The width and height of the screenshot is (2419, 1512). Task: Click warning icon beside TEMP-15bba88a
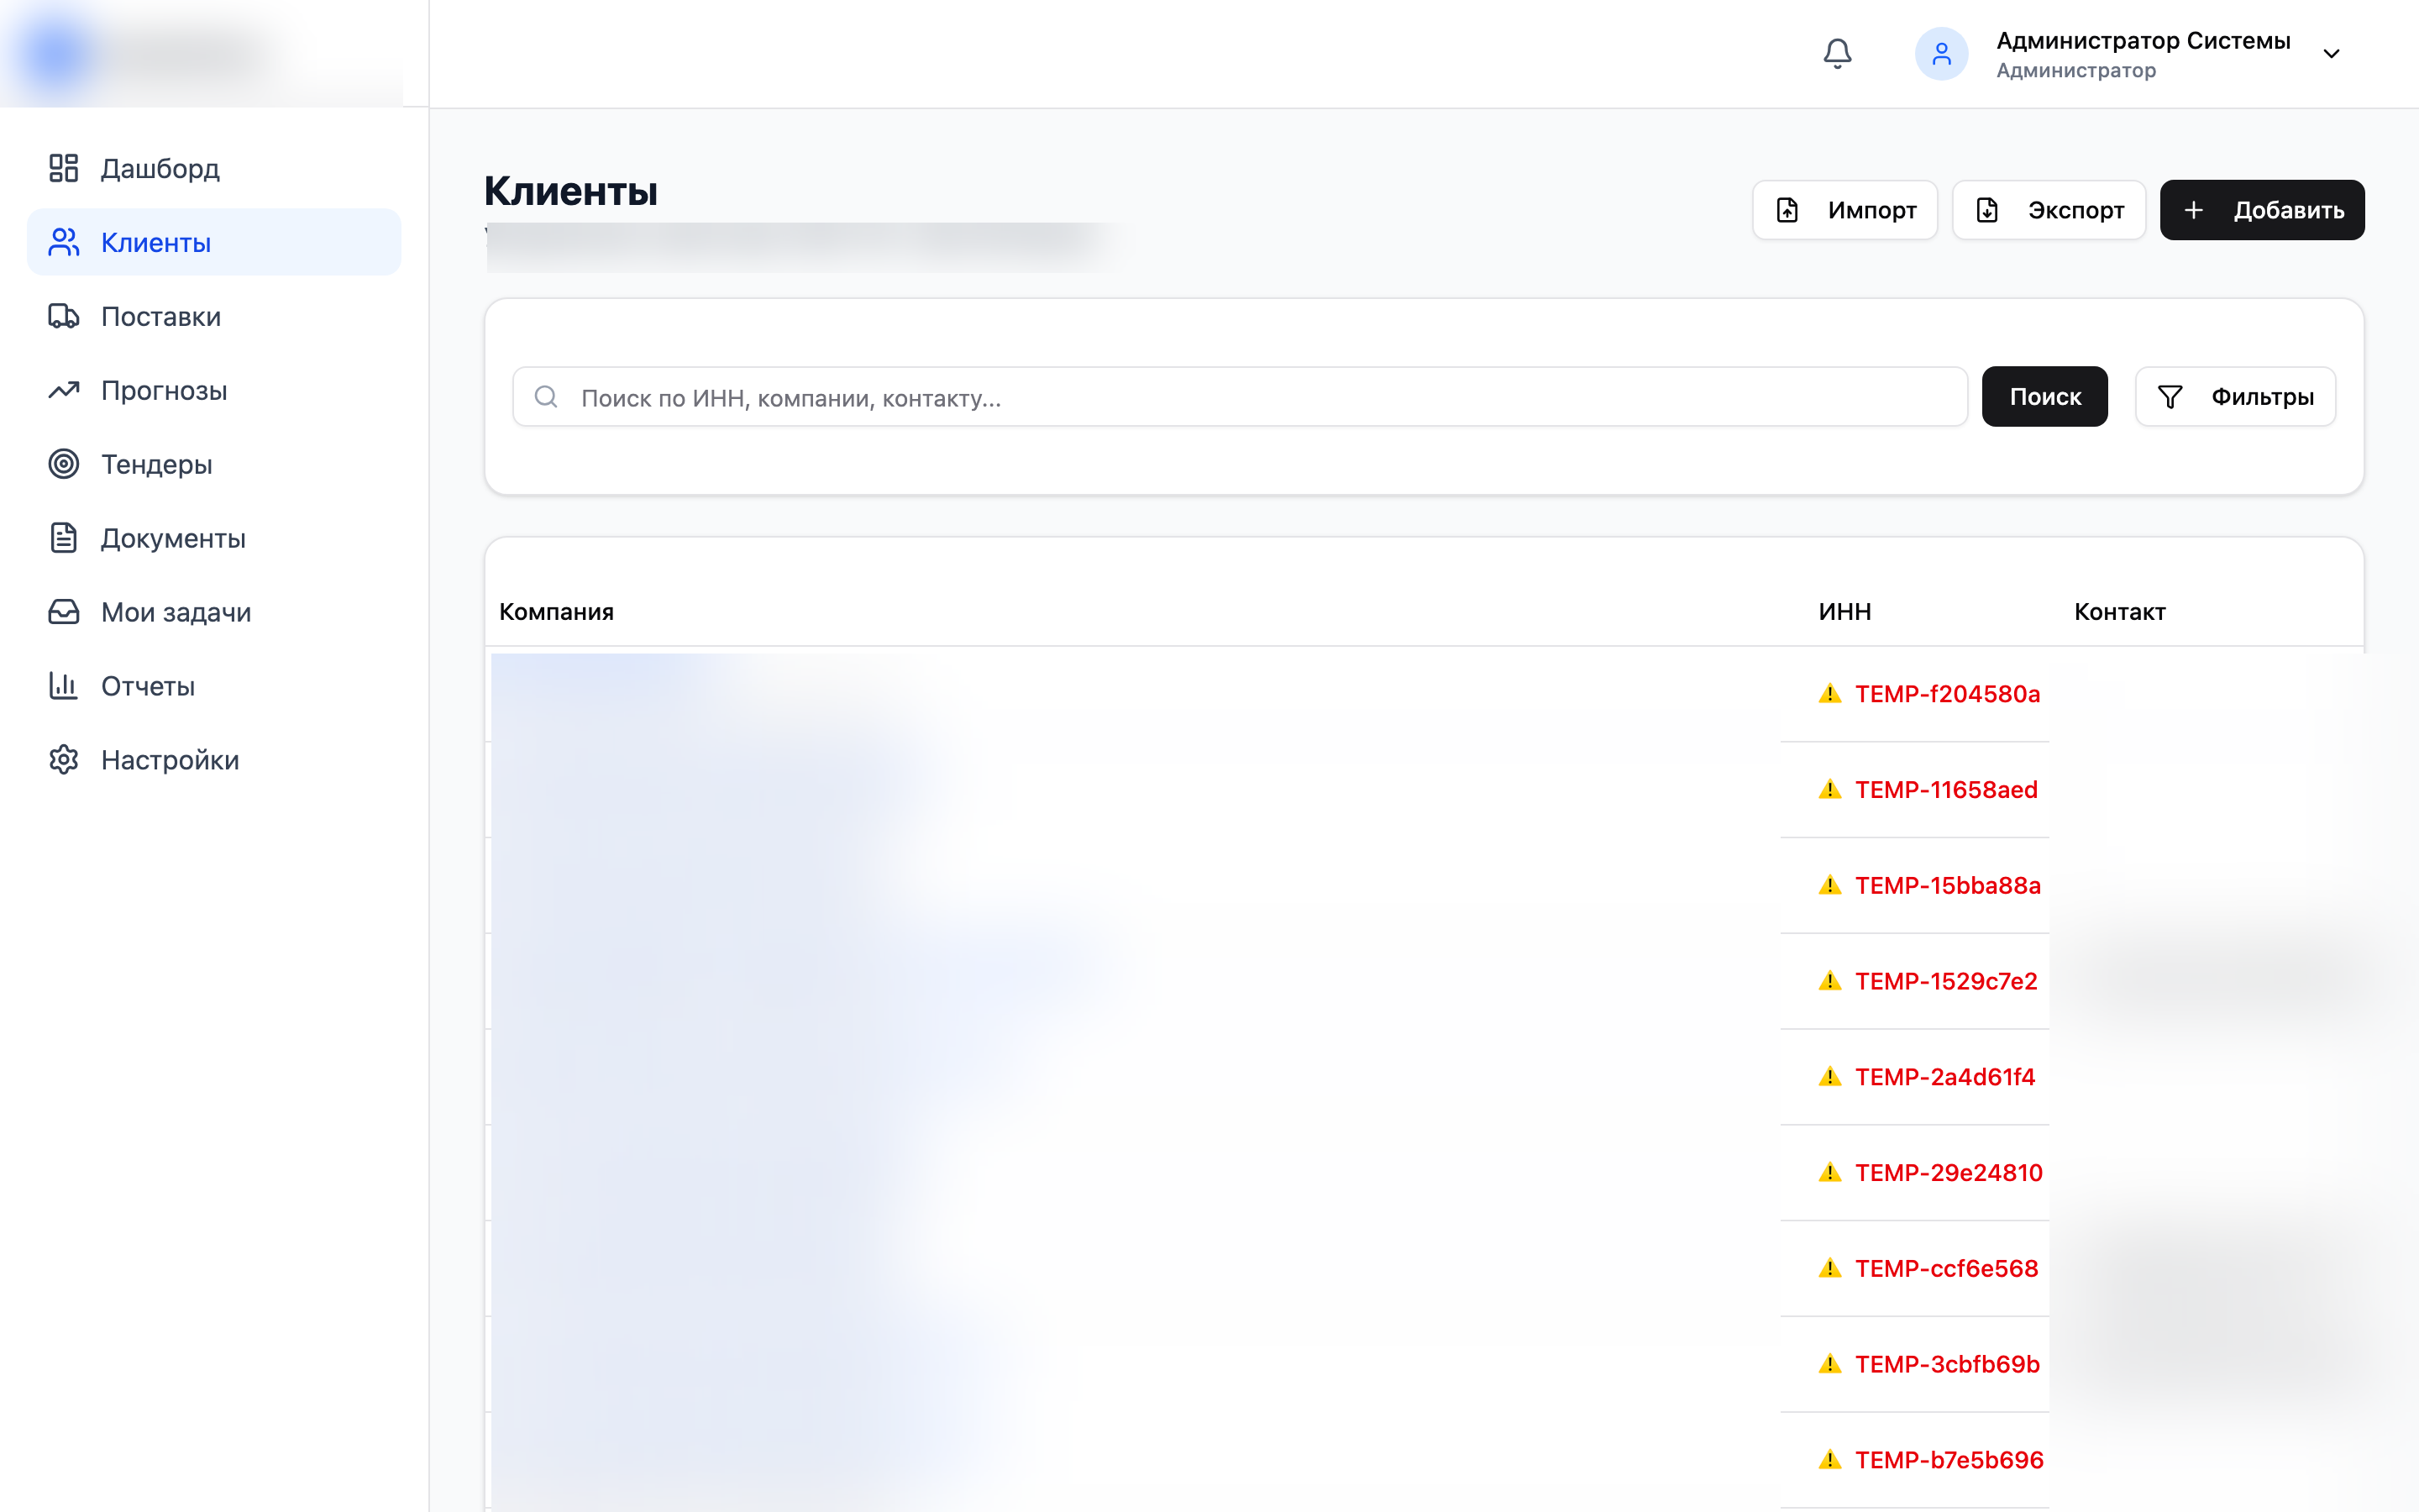click(1829, 886)
